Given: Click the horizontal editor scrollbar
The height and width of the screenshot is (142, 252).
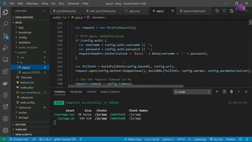Looking at the screenshot, I should pyautogui.click(x=126, y=86).
